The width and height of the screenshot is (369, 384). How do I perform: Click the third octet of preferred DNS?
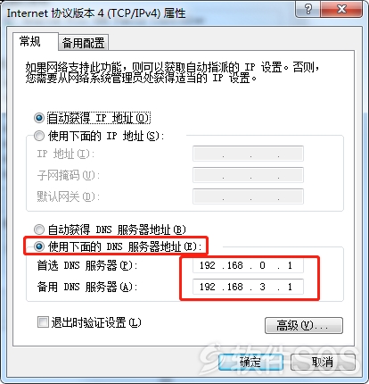tap(262, 265)
